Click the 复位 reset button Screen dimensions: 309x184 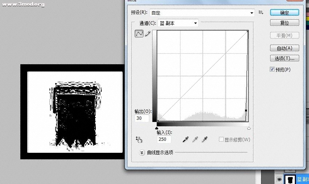(284, 23)
